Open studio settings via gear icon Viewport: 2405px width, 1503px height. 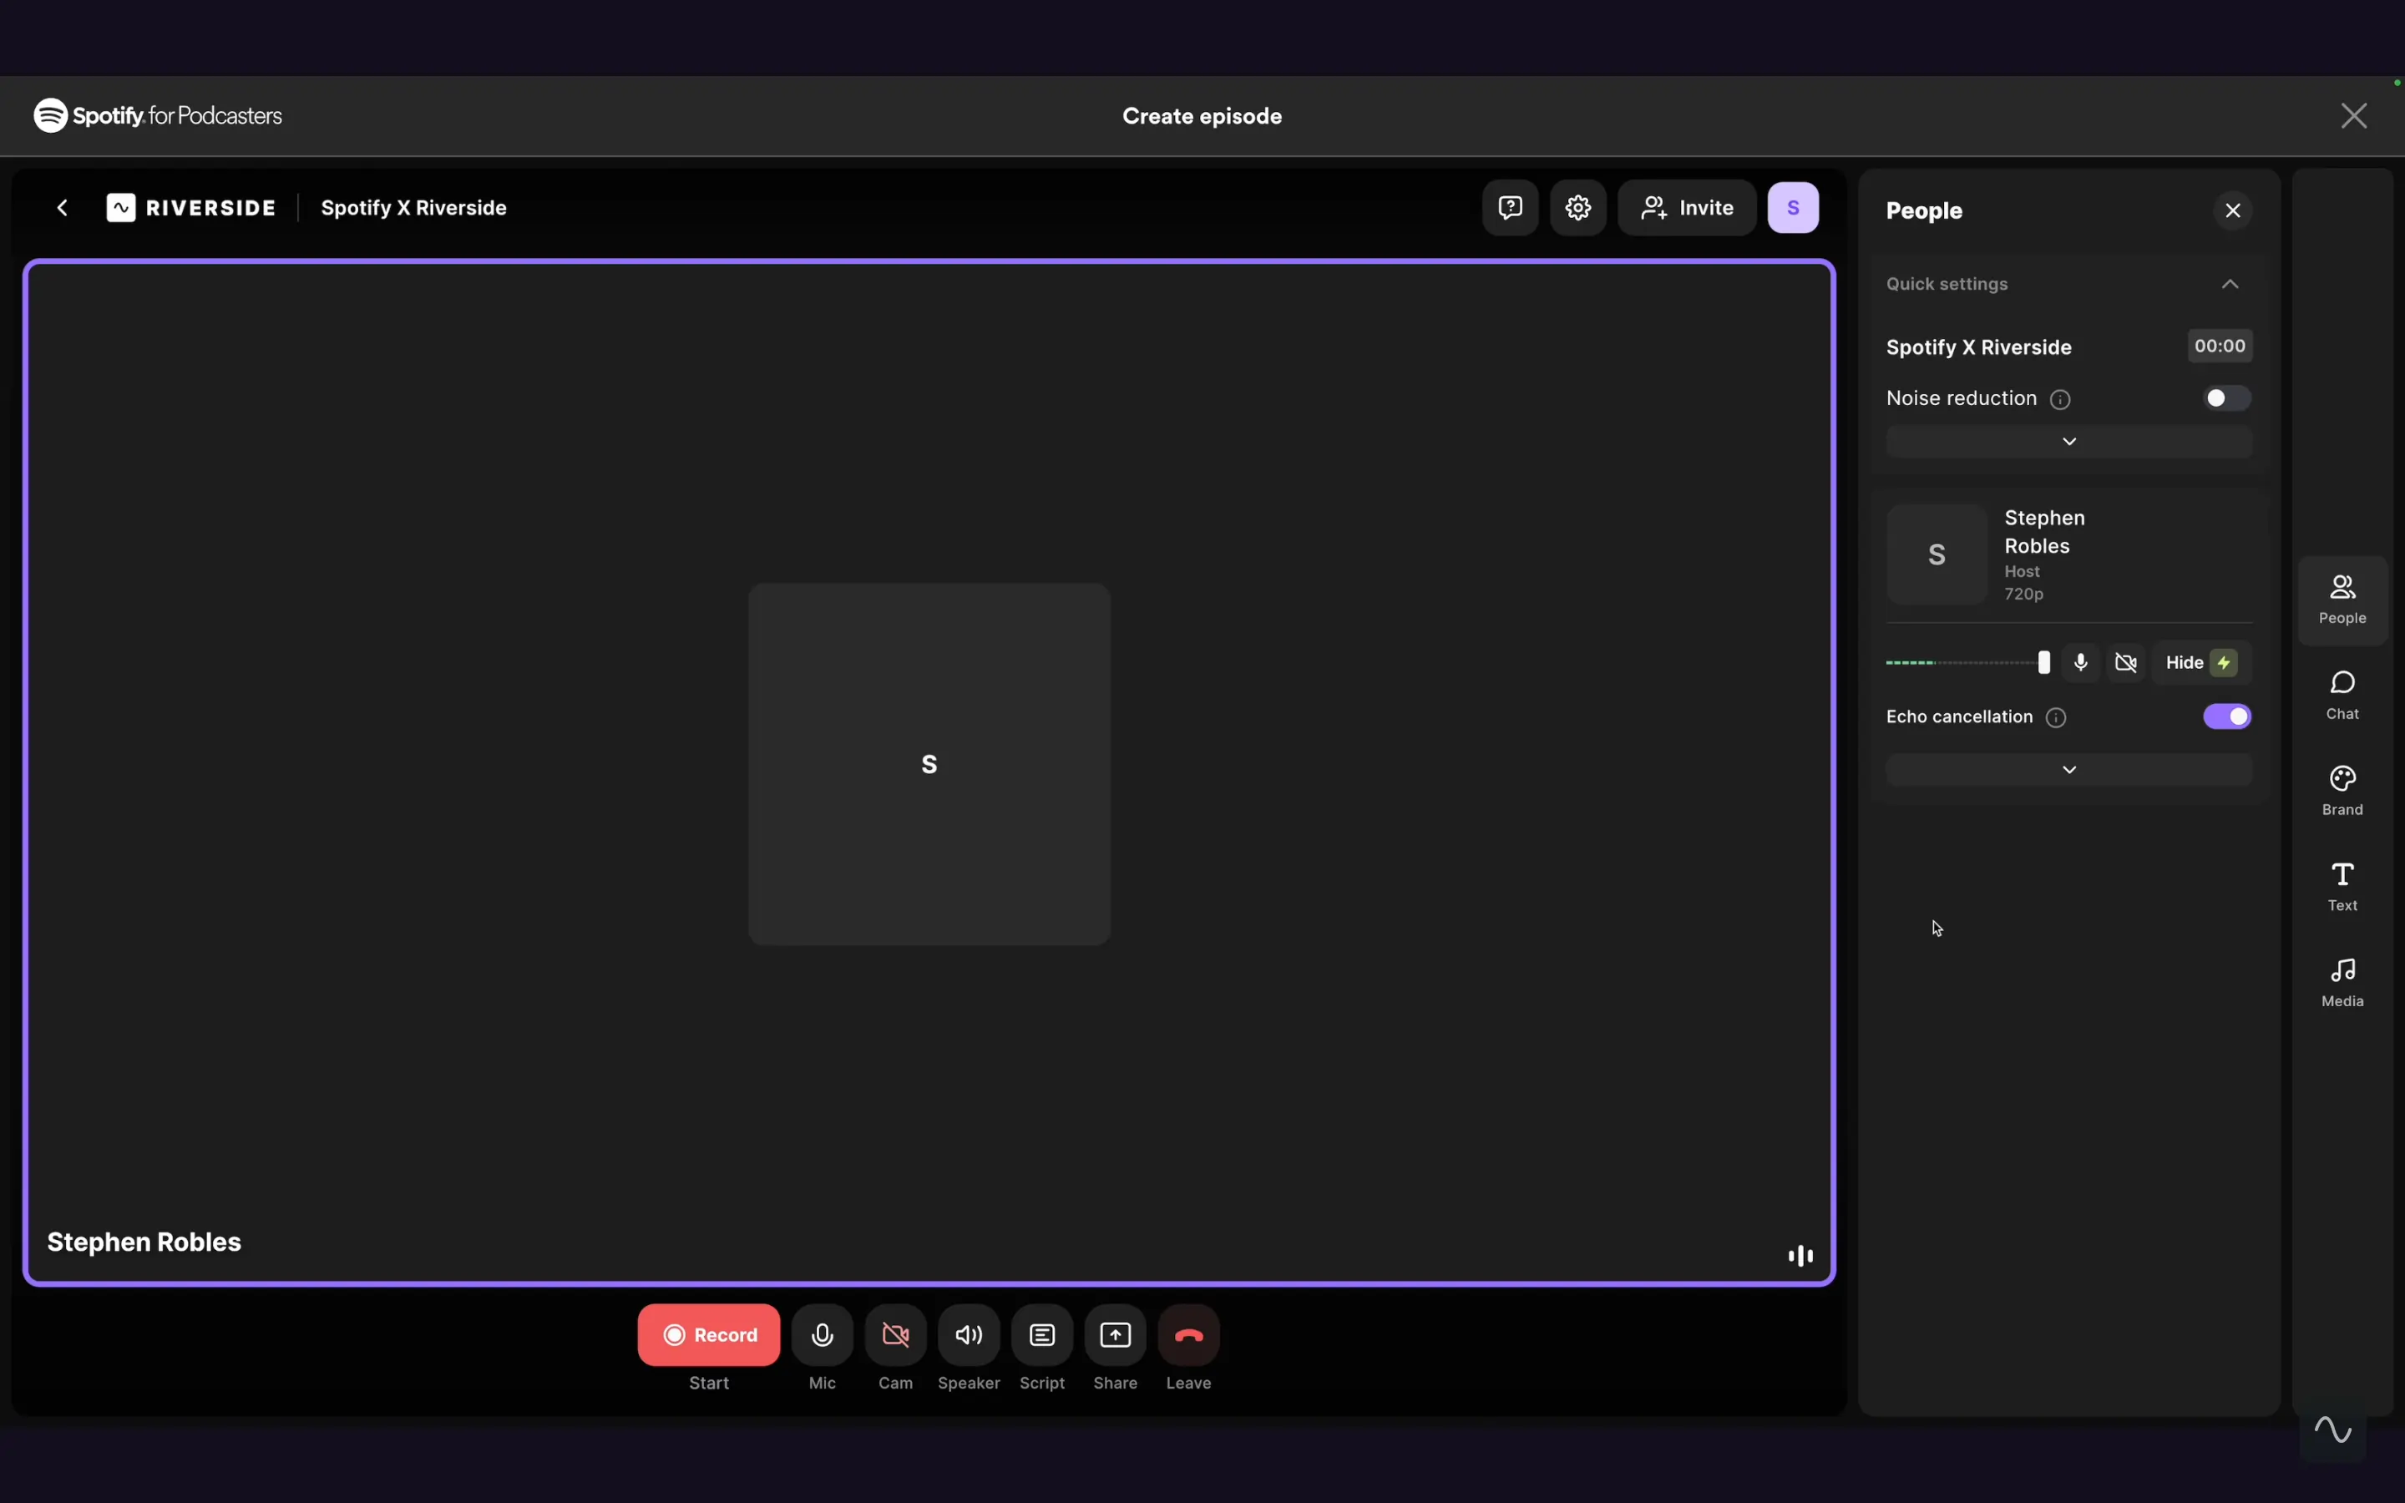coord(1578,208)
